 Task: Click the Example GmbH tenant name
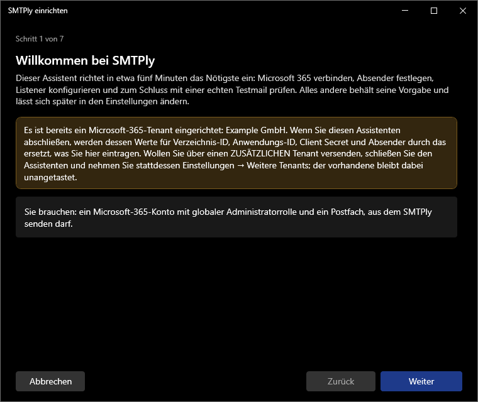coord(256,131)
